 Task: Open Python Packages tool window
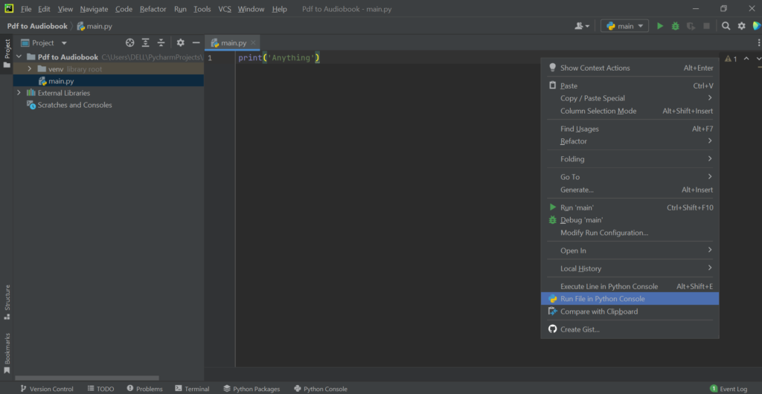(x=252, y=389)
